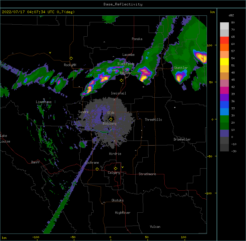The image size is (246, 241).
Task: Click the Cochrane town label
Action: tap(92, 163)
